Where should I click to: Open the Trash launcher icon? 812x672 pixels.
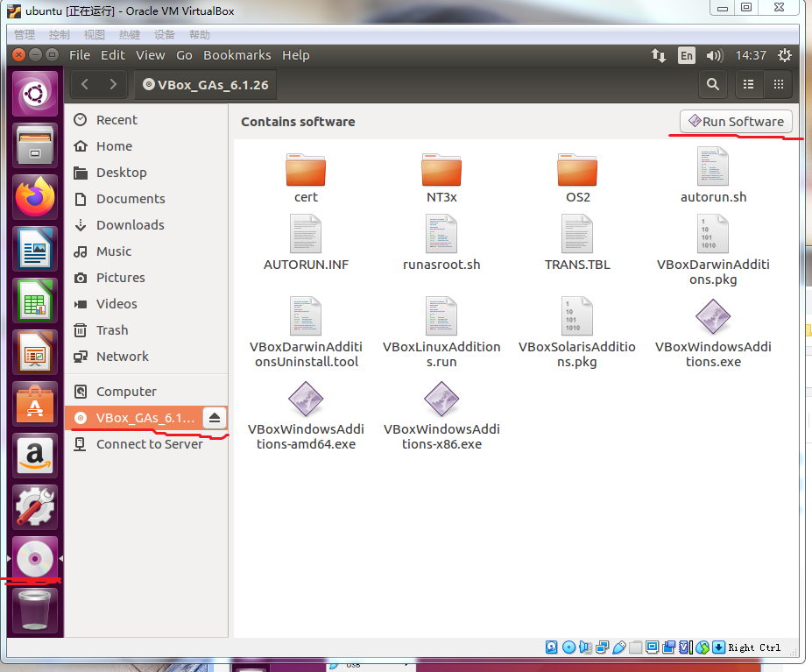pyautogui.click(x=35, y=611)
